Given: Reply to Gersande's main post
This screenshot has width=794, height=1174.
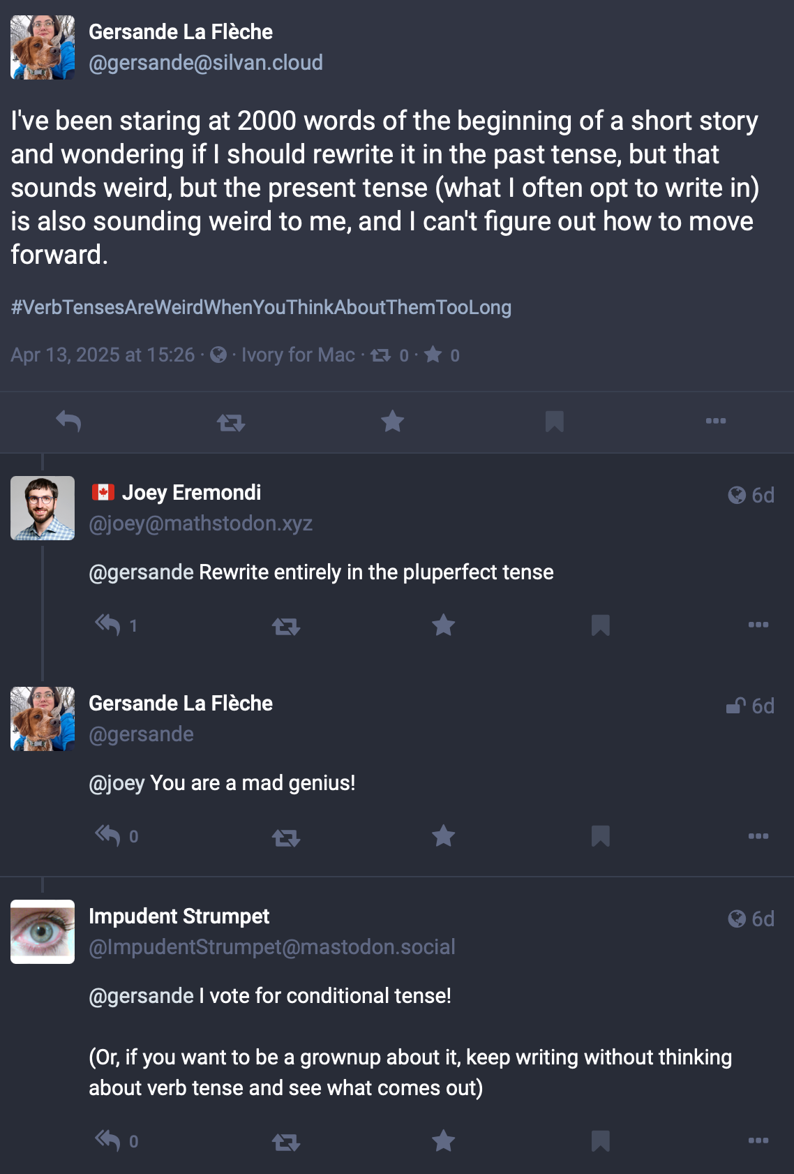Looking at the screenshot, I should [68, 422].
